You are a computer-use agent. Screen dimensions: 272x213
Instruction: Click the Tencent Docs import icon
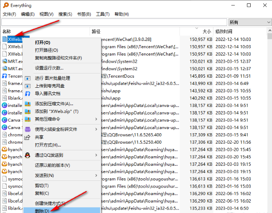(28, 94)
